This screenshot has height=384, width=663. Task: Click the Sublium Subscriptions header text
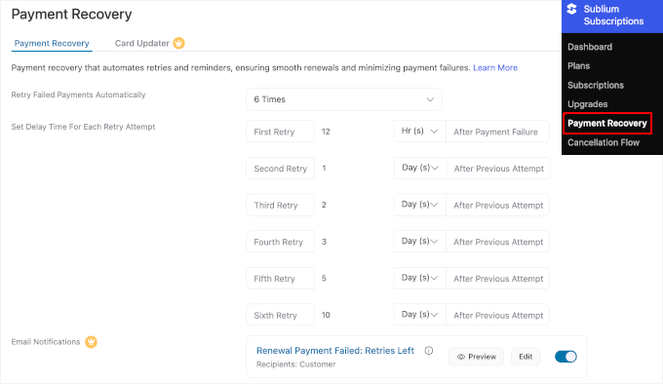pos(613,16)
